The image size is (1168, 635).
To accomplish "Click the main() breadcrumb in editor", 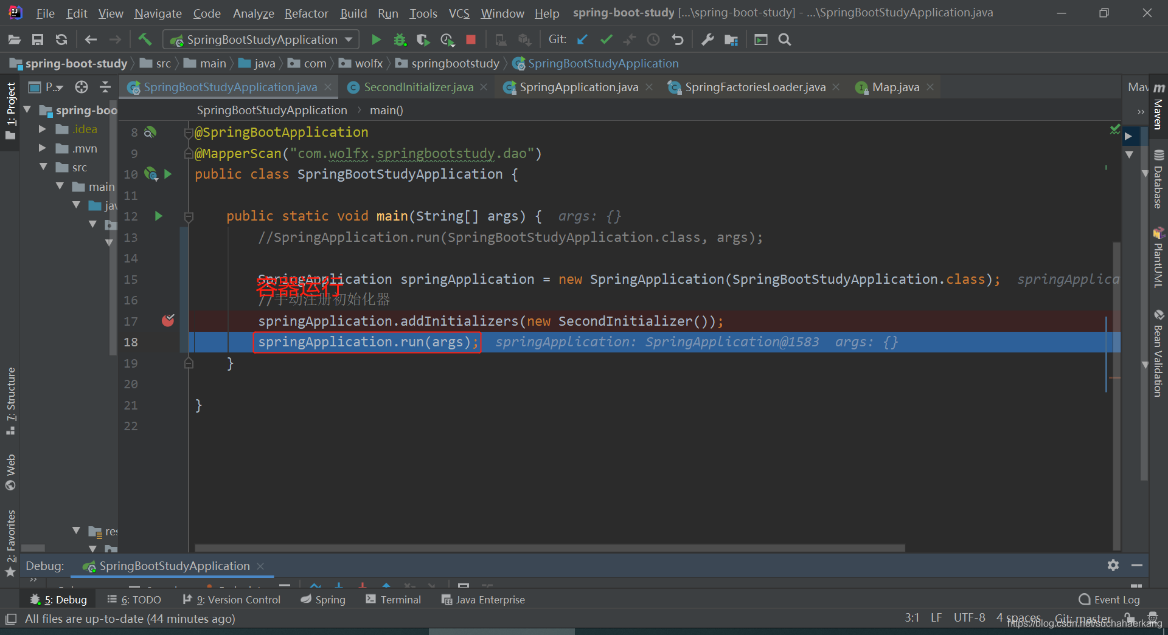I will pos(386,110).
